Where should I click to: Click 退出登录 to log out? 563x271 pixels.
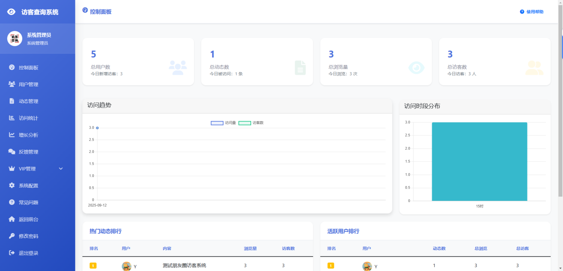[29, 253]
